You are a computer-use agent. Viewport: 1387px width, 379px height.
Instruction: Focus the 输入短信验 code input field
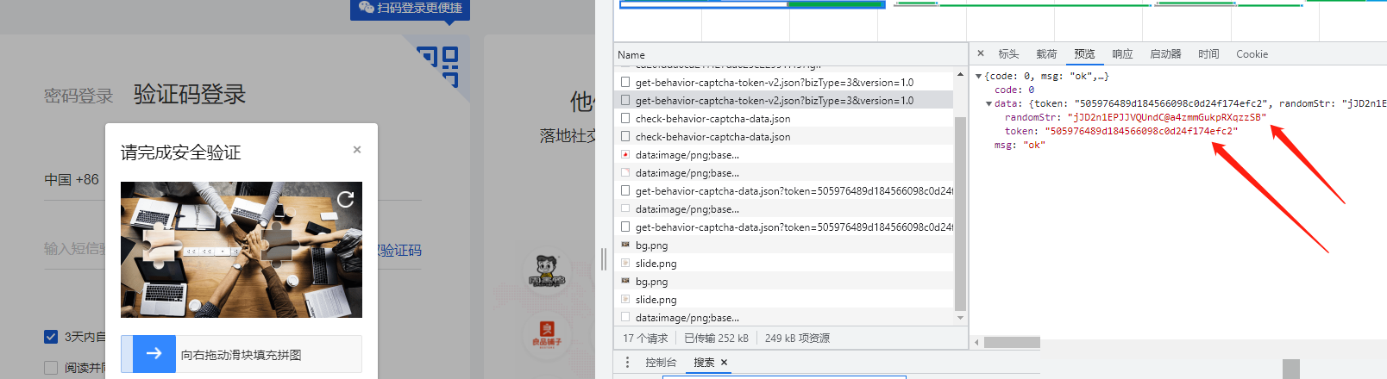74,249
